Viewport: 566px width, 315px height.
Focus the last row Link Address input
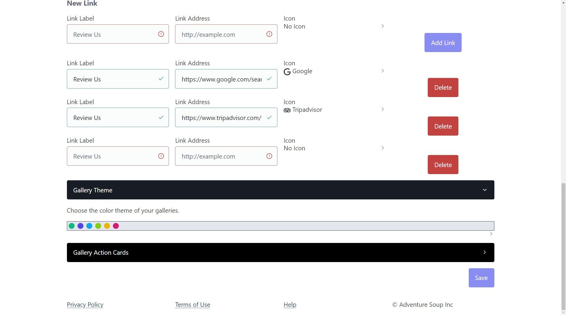[x=226, y=156]
